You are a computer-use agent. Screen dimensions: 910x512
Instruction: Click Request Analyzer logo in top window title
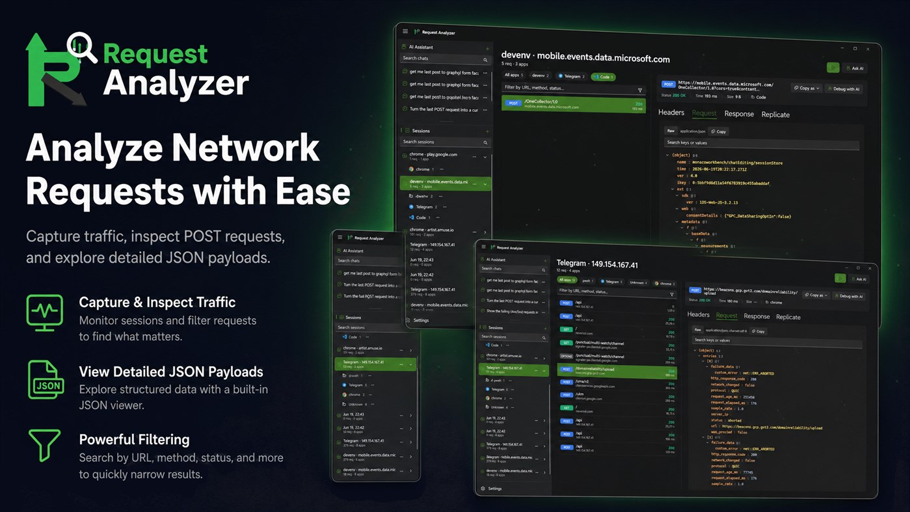[x=417, y=32]
